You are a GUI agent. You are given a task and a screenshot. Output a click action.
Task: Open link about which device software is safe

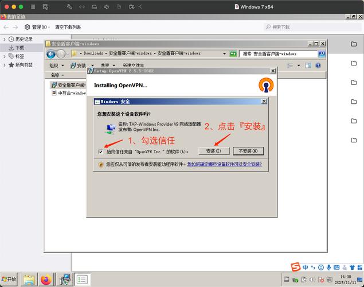point(225,164)
